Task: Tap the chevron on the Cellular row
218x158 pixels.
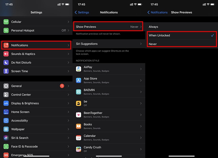Action: click(68, 22)
